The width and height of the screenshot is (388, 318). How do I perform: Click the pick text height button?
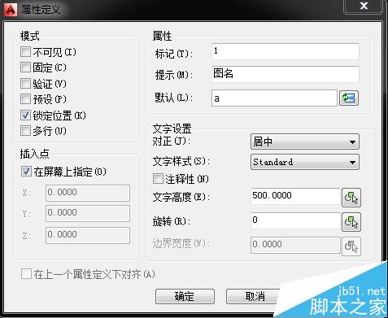(351, 198)
